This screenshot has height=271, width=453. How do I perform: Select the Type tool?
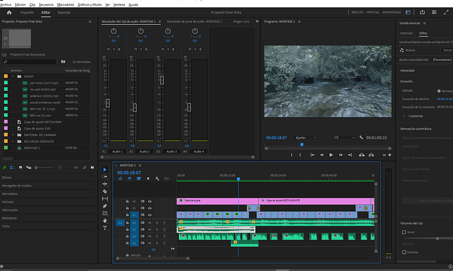(105, 228)
